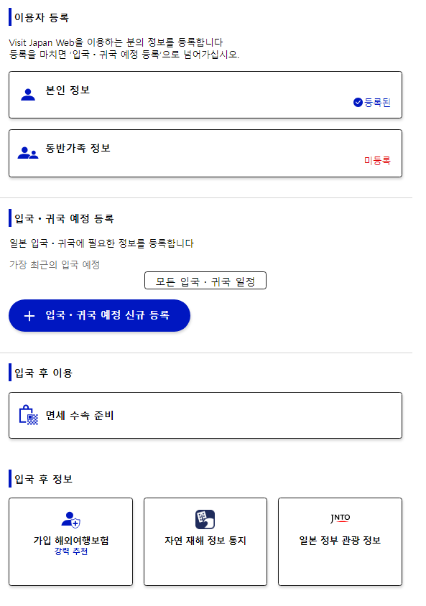Click the traveler insurance person icon
426x606 pixels.
pos(70,520)
